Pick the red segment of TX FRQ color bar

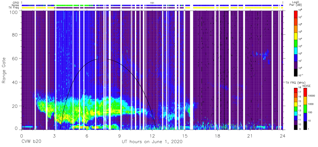tap(296, 90)
